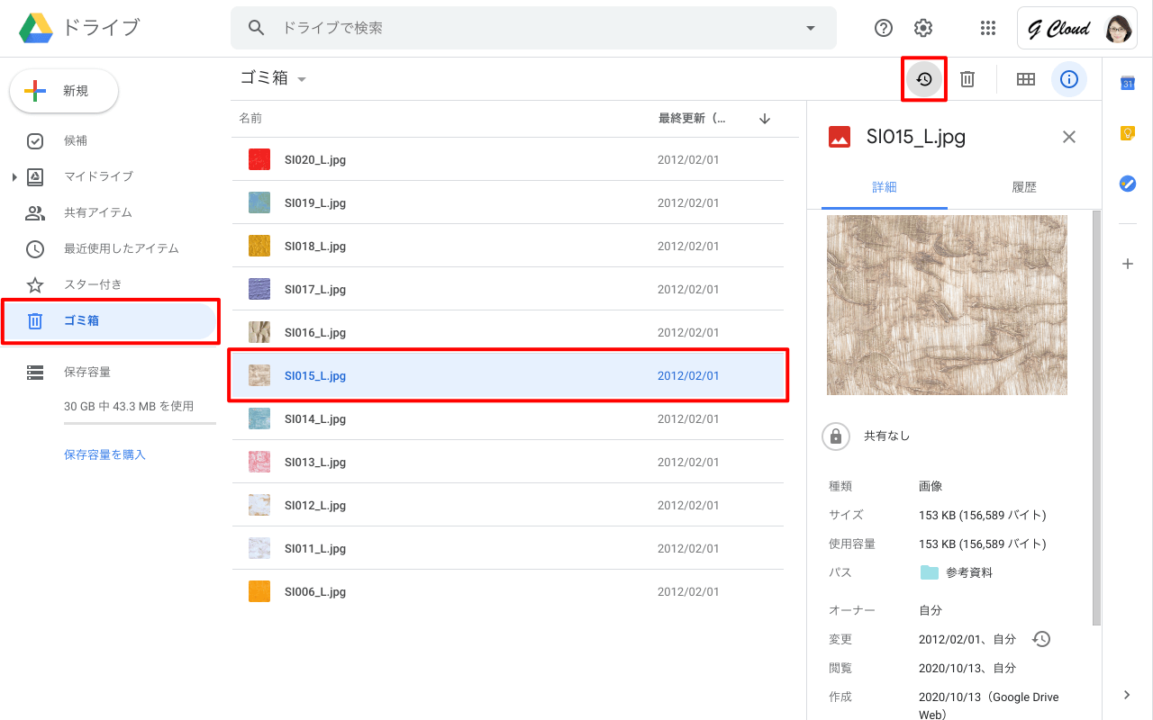Click the delete forever trash icon

[967, 79]
